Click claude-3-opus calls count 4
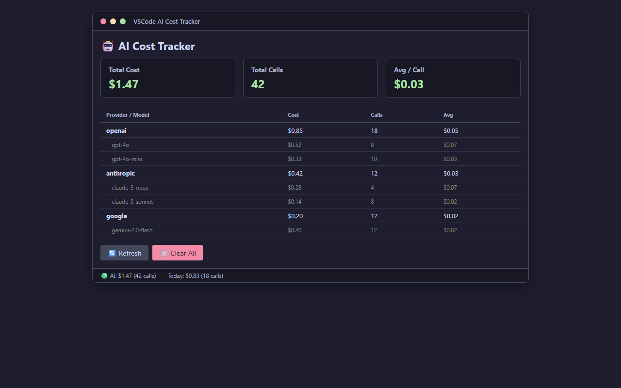The height and width of the screenshot is (388, 621). tap(372, 188)
